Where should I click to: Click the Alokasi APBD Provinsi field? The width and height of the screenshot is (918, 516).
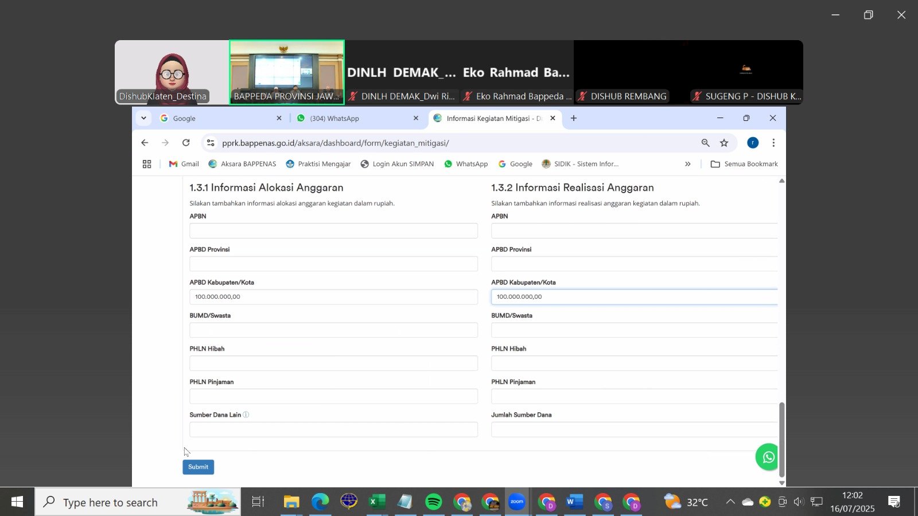[x=333, y=264]
